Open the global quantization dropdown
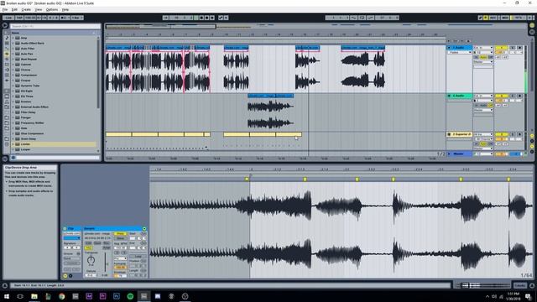537x302 pixels. [x=77, y=18]
